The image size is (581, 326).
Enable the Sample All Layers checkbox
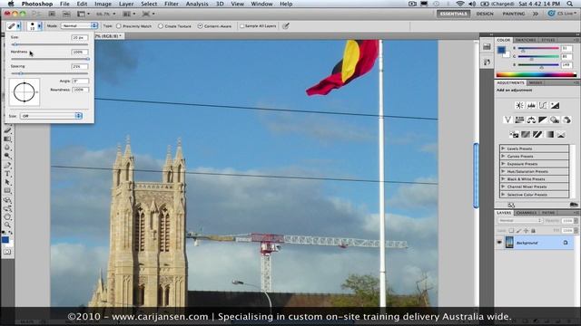point(241,26)
